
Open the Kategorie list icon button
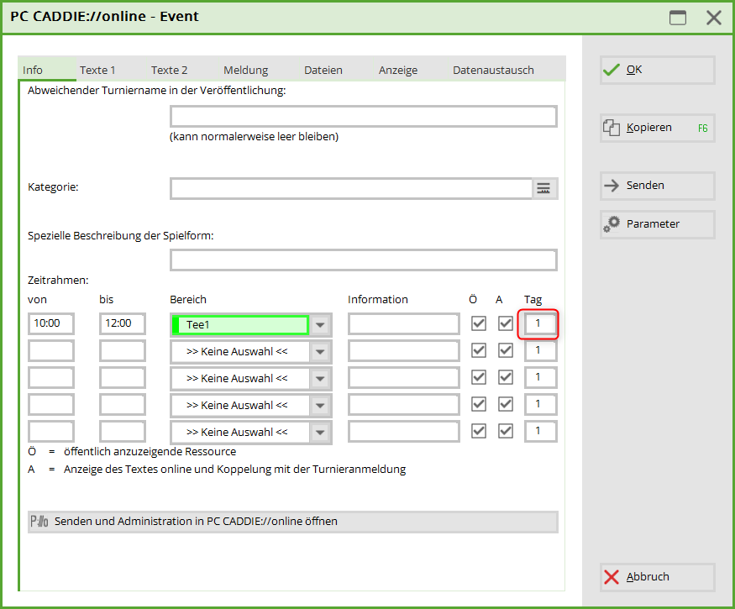[x=543, y=188]
